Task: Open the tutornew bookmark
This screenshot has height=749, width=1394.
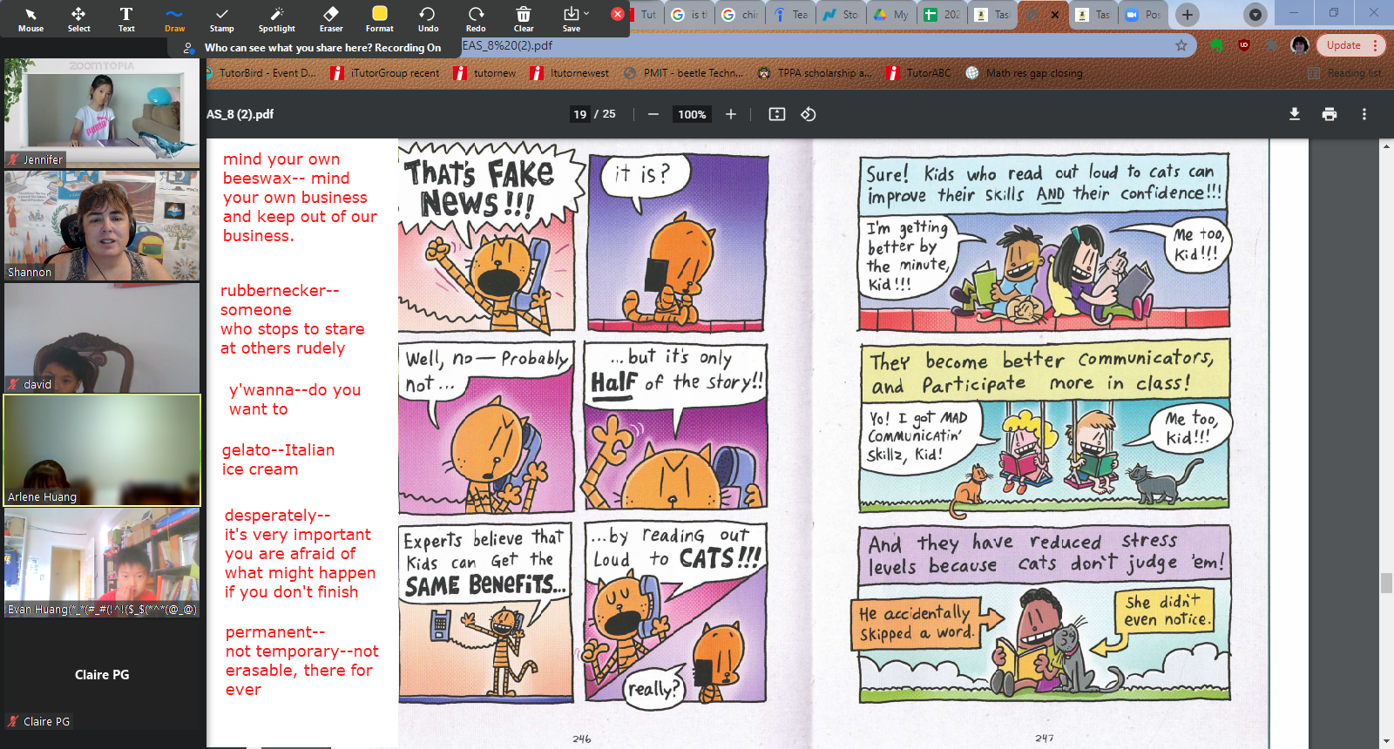Action: pyautogui.click(x=485, y=73)
